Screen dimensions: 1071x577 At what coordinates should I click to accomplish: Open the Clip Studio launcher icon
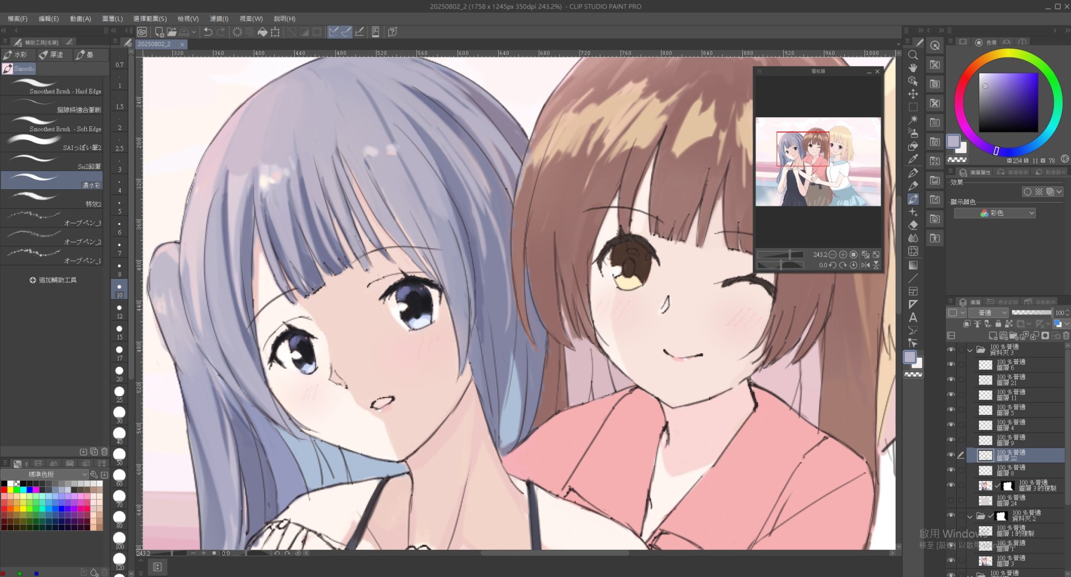[142, 32]
